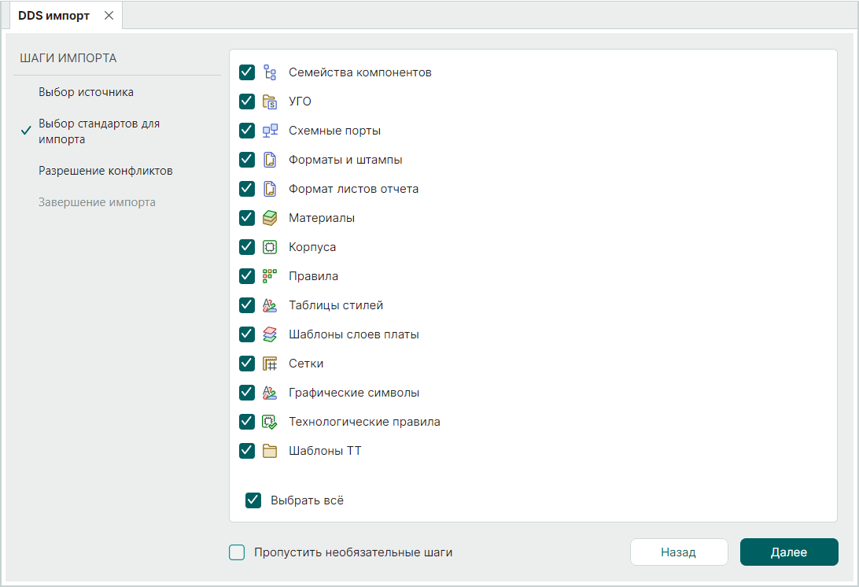859x587 pixels.
Task: Enable Пропустить необязательные шаги checkbox
Action: (x=237, y=552)
